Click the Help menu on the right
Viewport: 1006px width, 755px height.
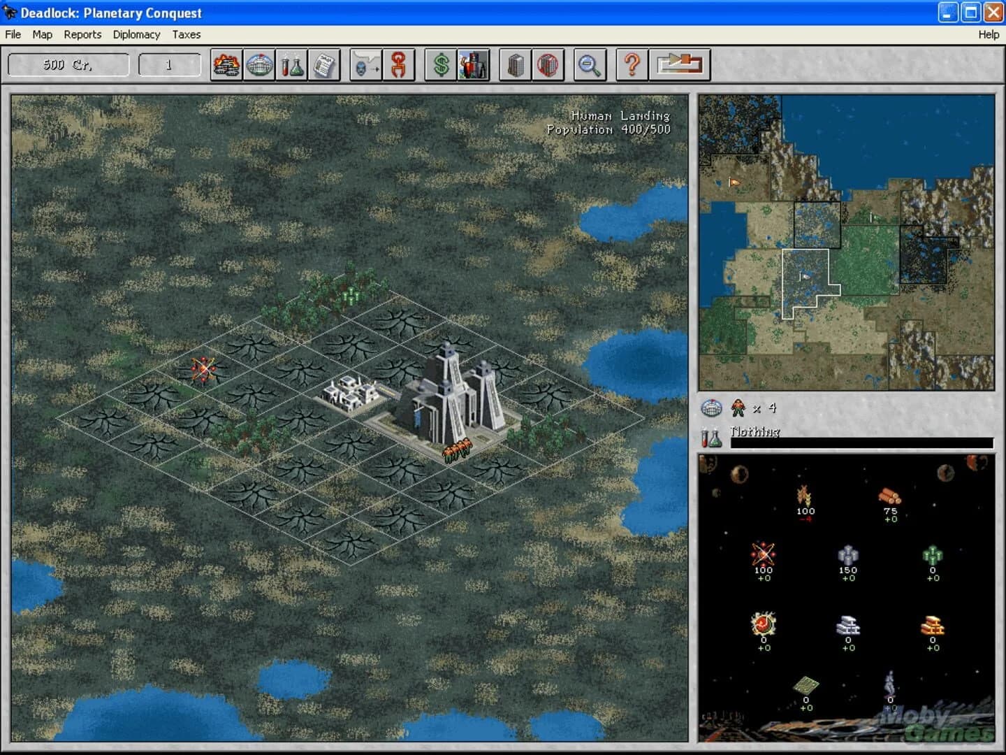[988, 34]
